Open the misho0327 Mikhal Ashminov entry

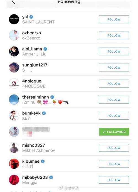pos(39,148)
